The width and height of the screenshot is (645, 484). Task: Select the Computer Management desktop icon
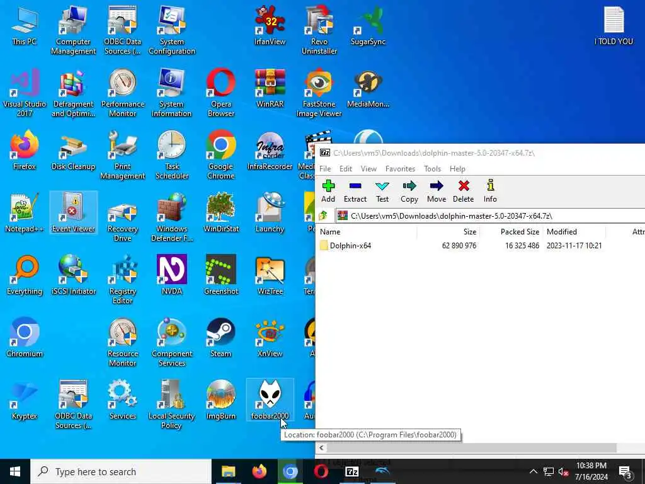(73, 30)
